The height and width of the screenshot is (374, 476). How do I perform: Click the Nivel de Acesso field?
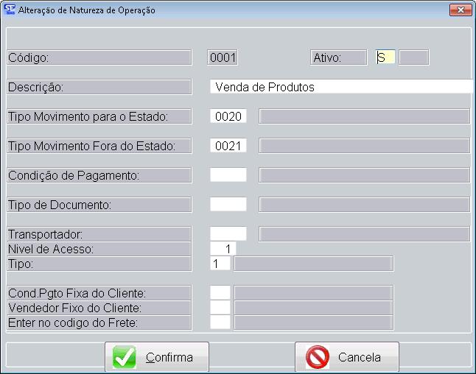223,249
